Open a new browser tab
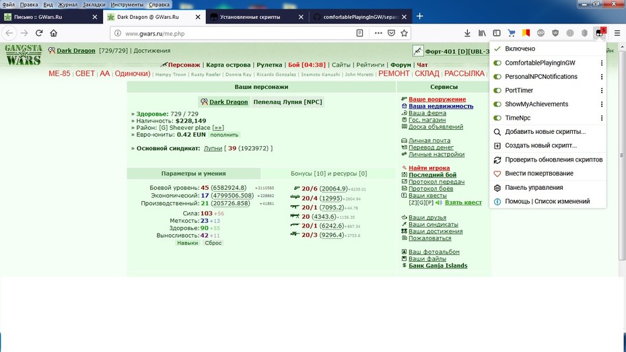This screenshot has height=352, width=626. click(419, 16)
